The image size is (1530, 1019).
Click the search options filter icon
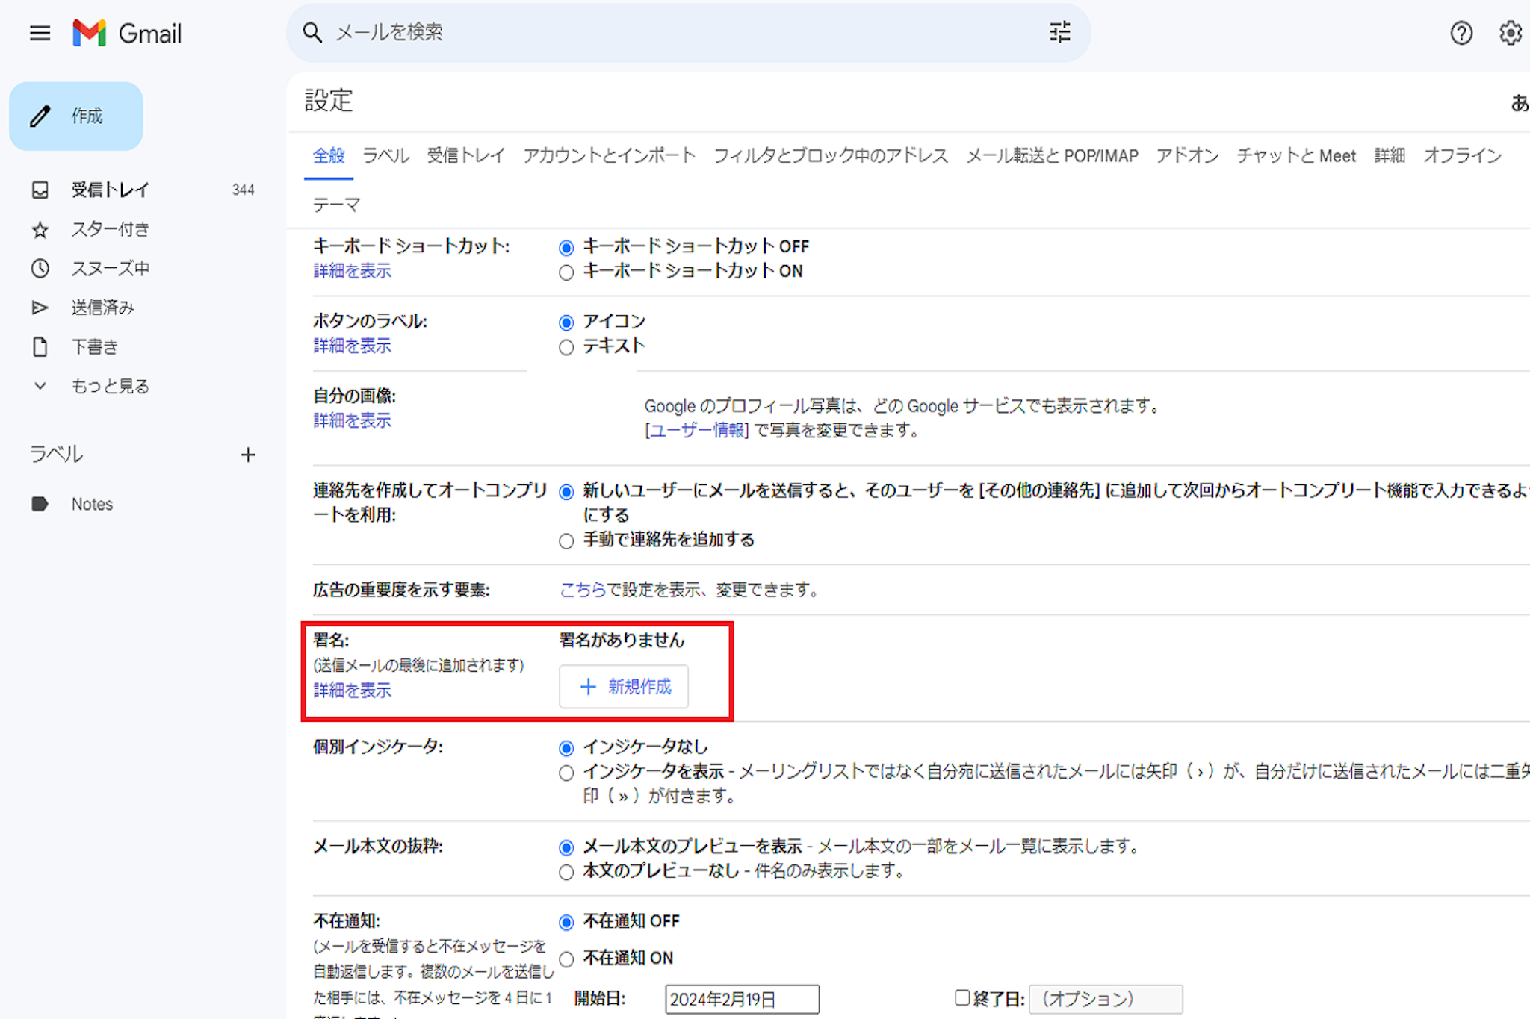point(1059,32)
